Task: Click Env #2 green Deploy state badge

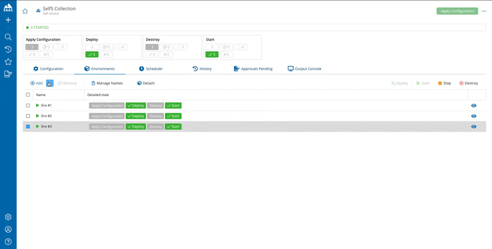Action: pos(136,116)
